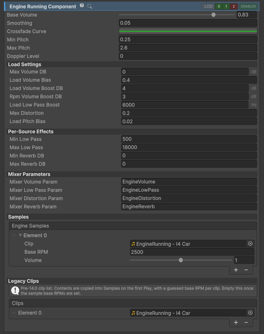Click the search magnifier icon in header
The height and width of the screenshot is (334, 264).
(90, 6)
